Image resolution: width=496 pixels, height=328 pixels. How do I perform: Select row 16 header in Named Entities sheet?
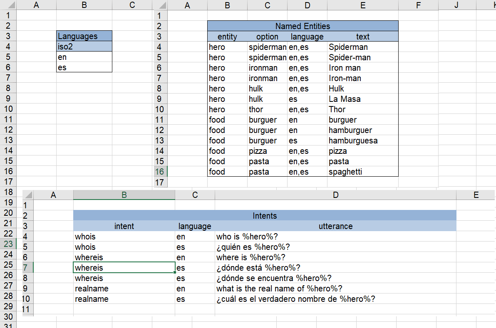160,172
